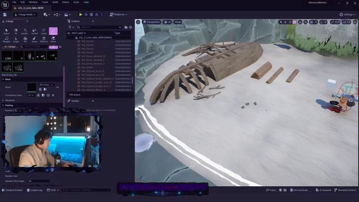Select the grass foliage thumbnail labeled 55
The width and height of the screenshot is (359, 202).
click(19, 67)
